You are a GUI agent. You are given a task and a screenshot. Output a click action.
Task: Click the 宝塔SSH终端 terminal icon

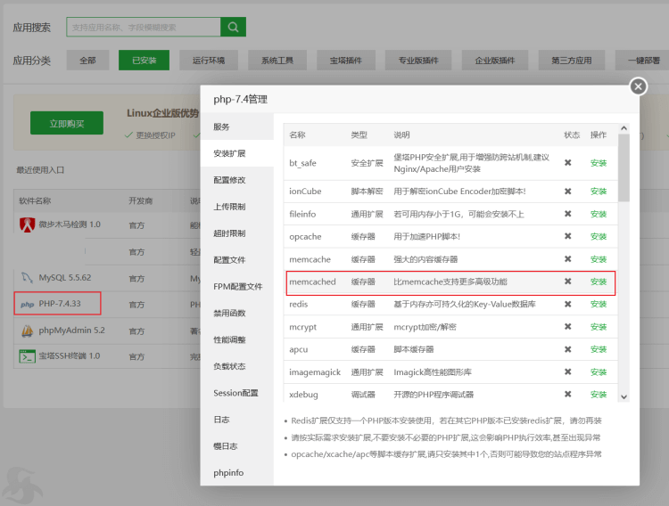pos(28,356)
